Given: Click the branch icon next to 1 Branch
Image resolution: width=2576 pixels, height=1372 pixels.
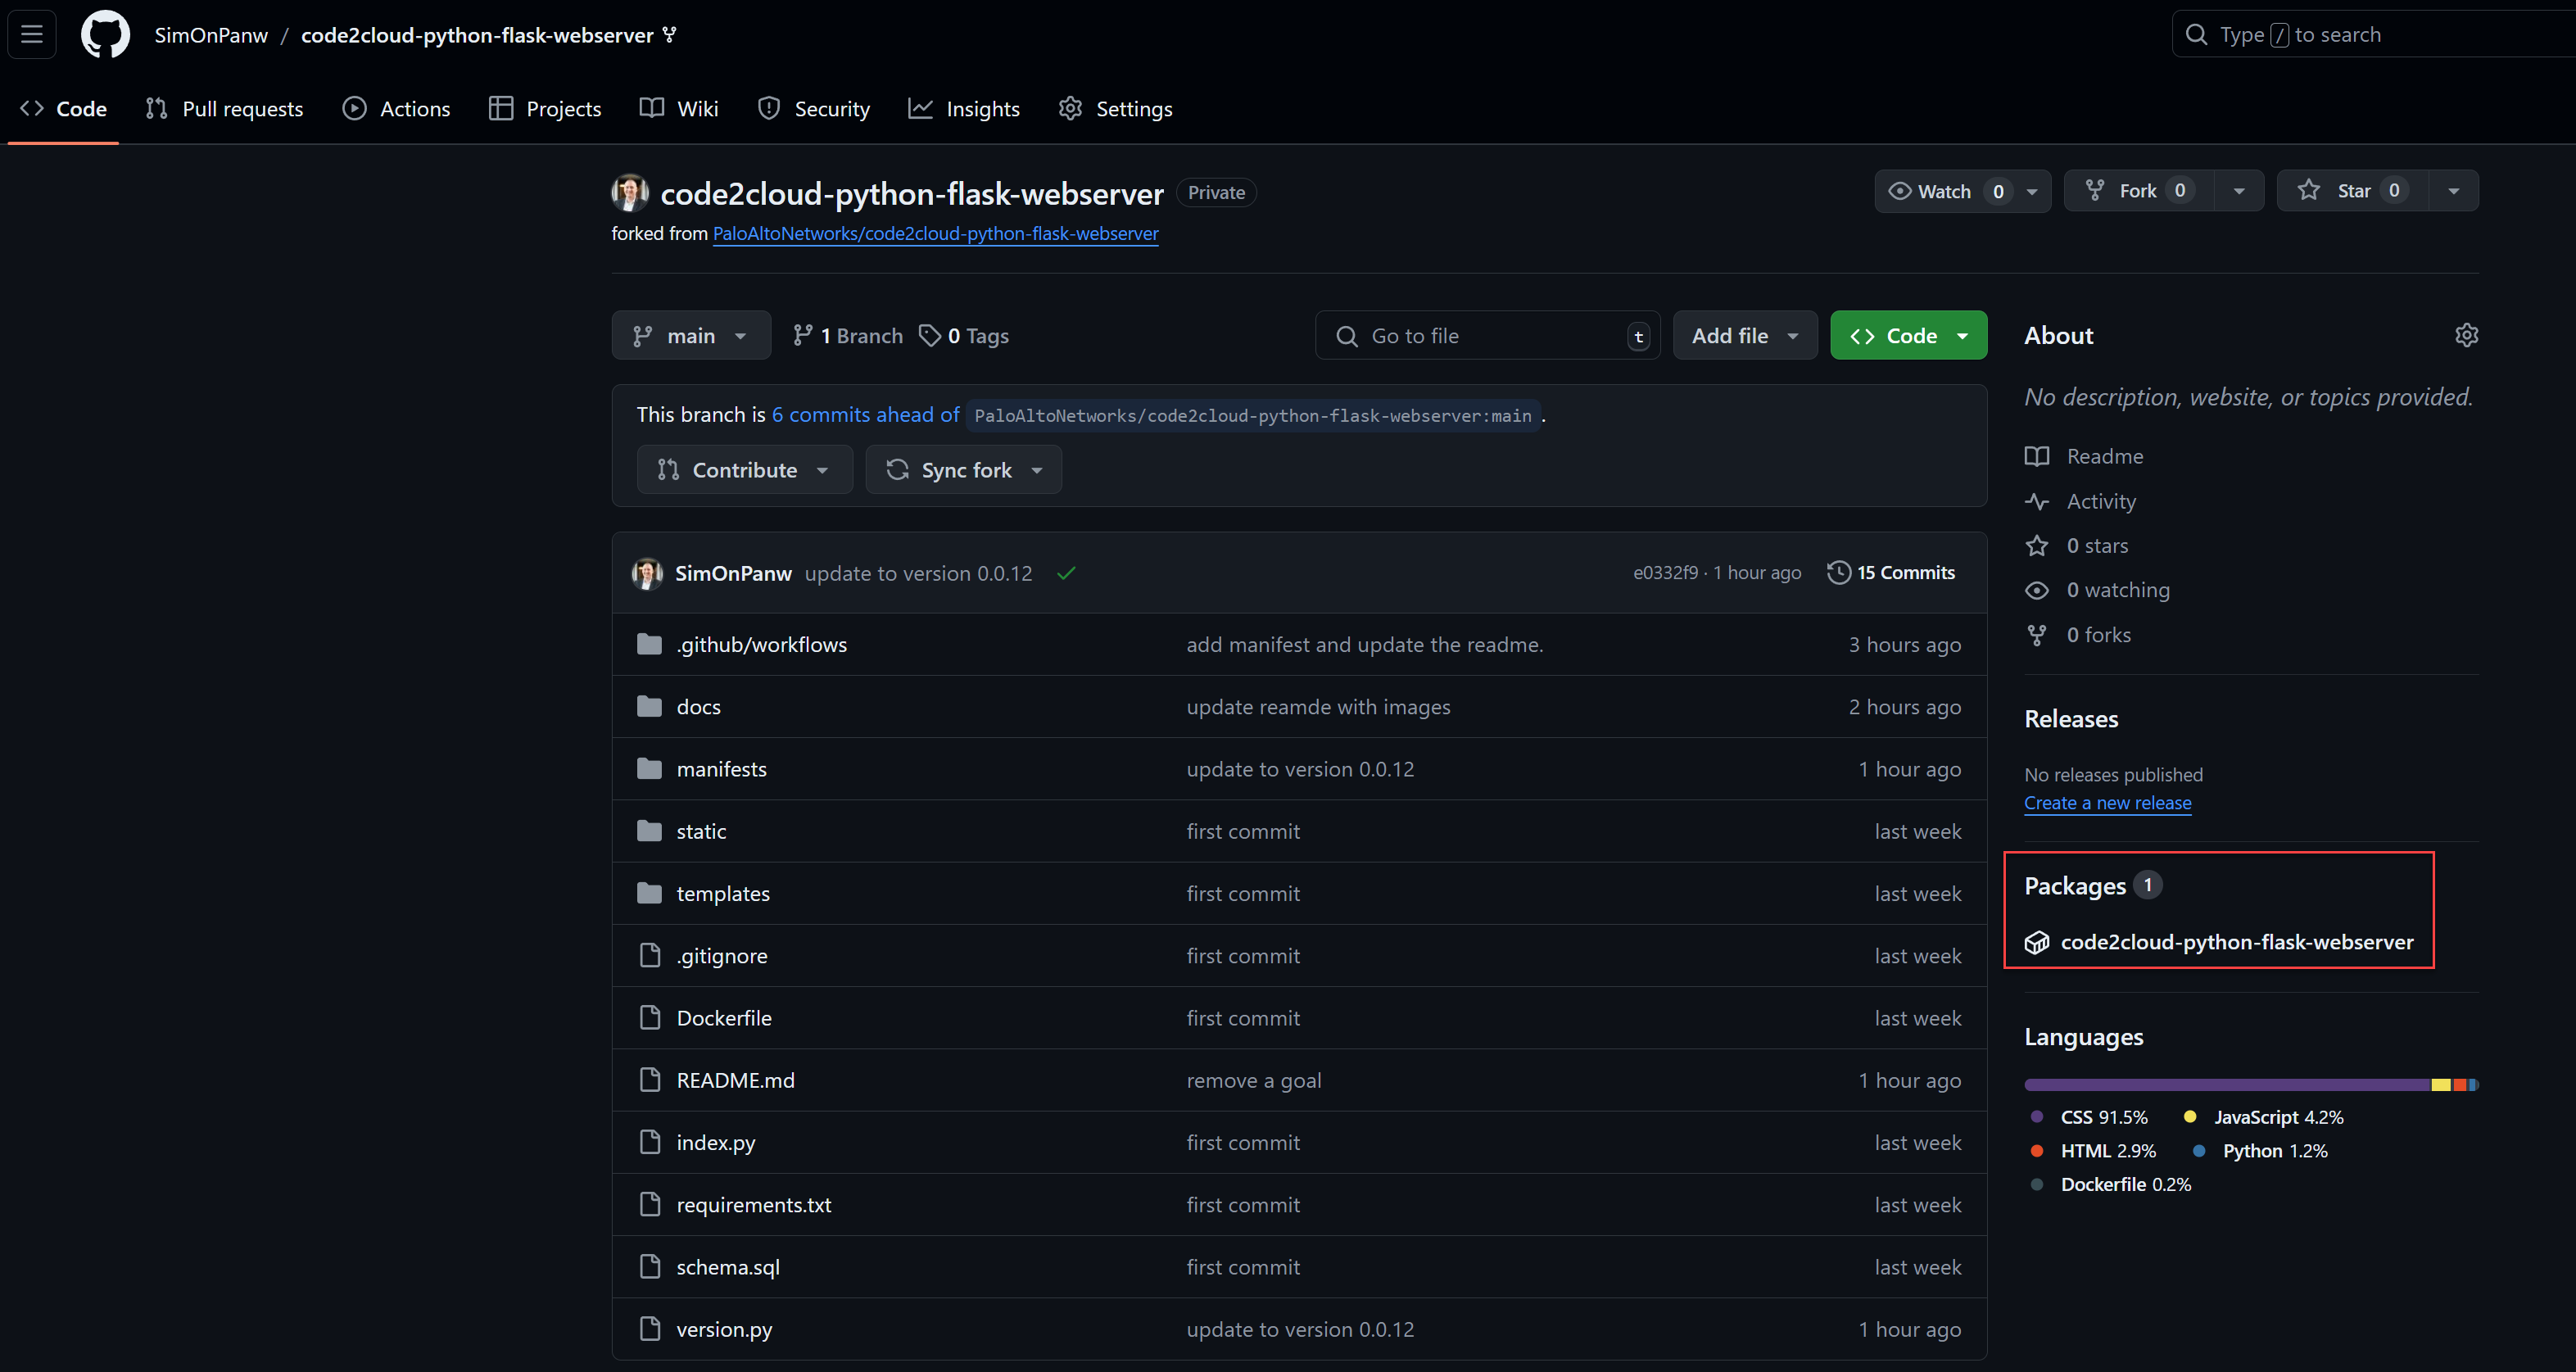Looking at the screenshot, I should click(x=802, y=335).
